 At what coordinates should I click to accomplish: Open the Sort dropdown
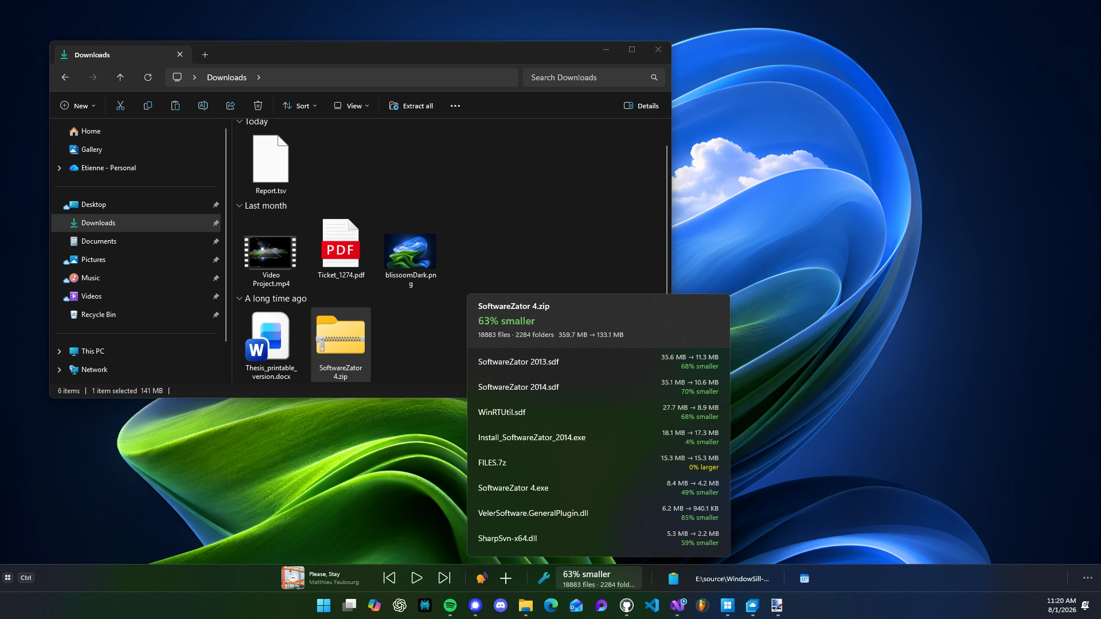(x=300, y=105)
